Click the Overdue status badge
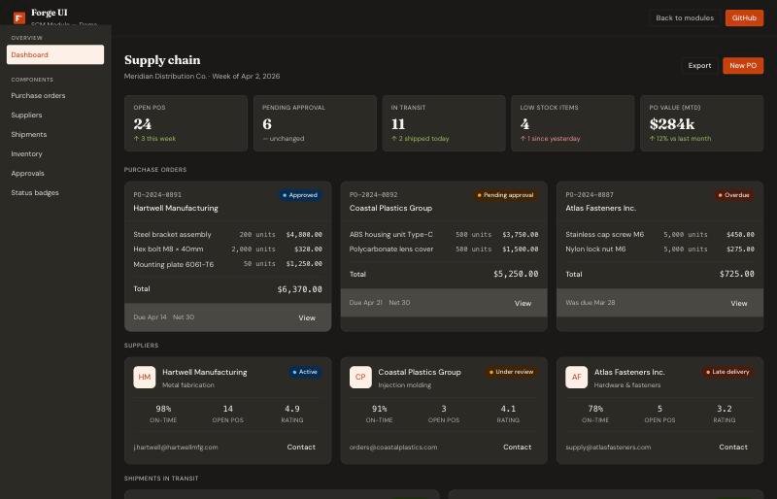777x499 pixels. pos(734,195)
